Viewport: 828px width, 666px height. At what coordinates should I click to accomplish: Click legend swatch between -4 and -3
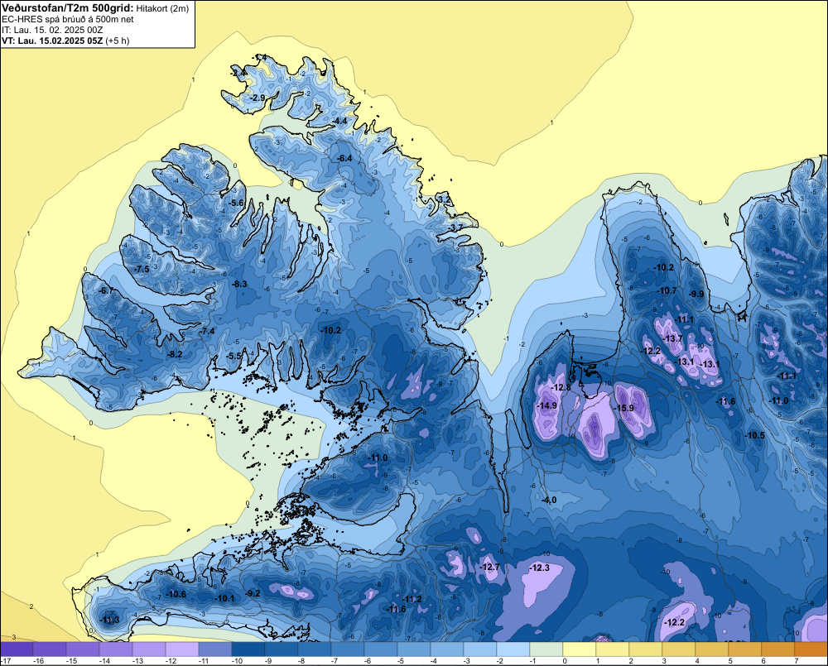coord(447,649)
